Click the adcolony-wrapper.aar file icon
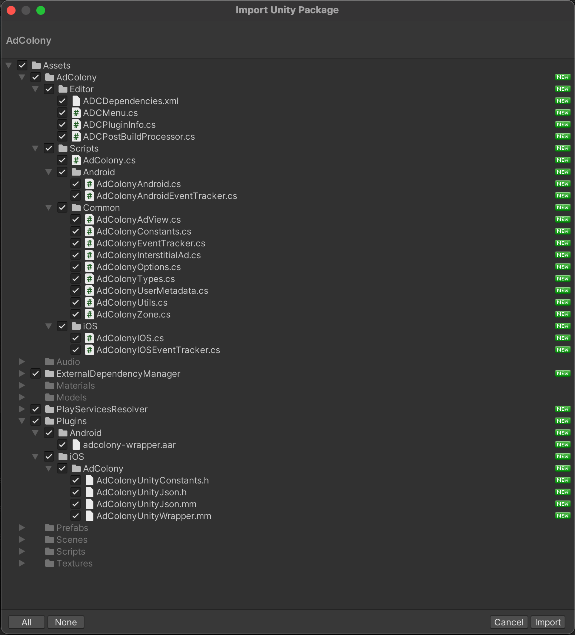Screen dimensions: 575x635 [76, 445]
